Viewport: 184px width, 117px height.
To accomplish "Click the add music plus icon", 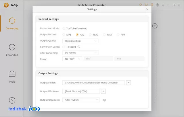I will [x=155, y=26].
